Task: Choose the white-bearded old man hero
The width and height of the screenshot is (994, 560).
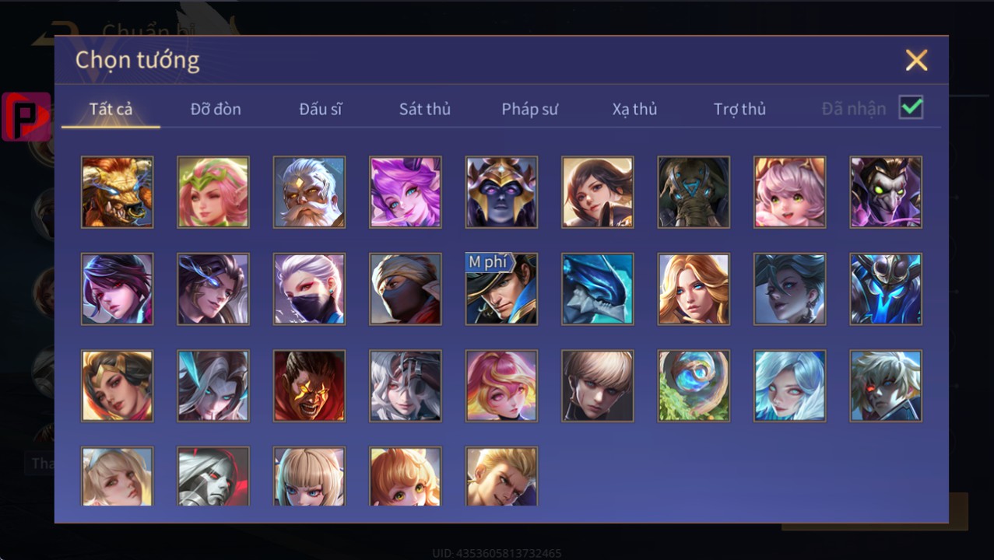Action: (x=309, y=192)
